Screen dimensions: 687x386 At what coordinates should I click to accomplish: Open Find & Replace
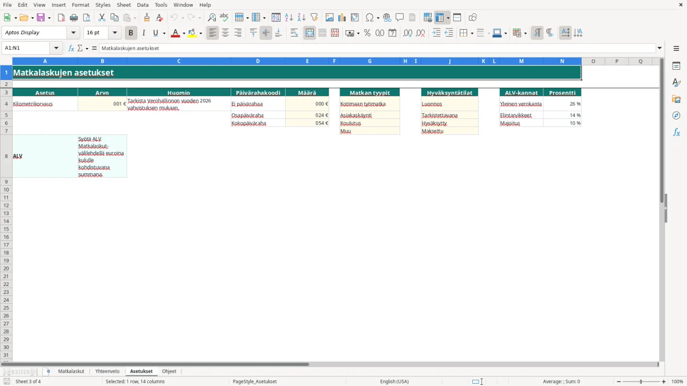coord(212,18)
